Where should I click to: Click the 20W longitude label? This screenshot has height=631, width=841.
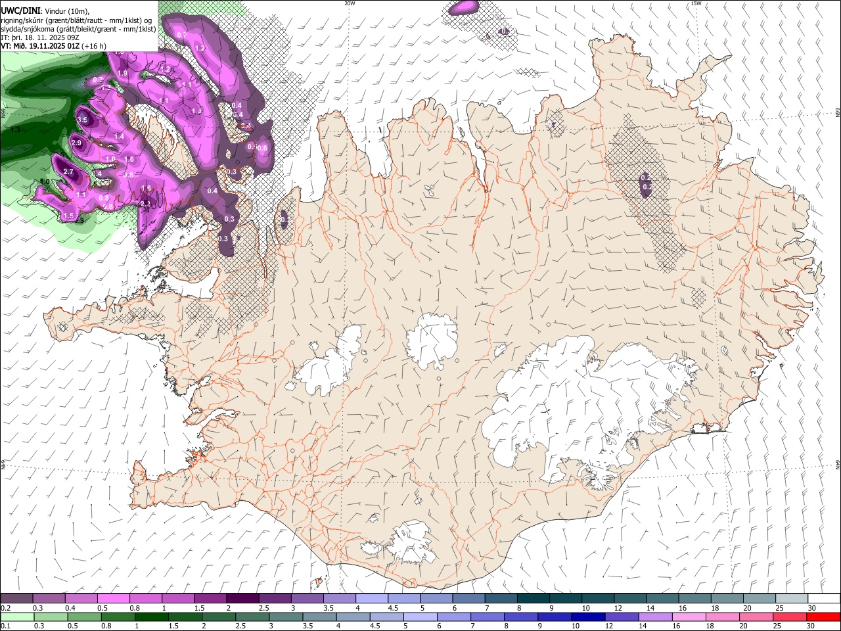[x=350, y=3]
